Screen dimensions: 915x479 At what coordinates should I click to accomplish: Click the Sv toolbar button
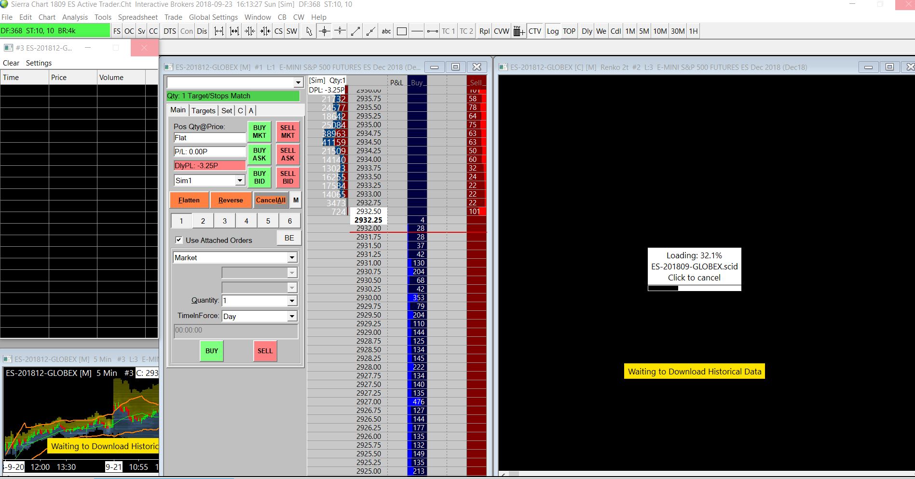(x=141, y=31)
